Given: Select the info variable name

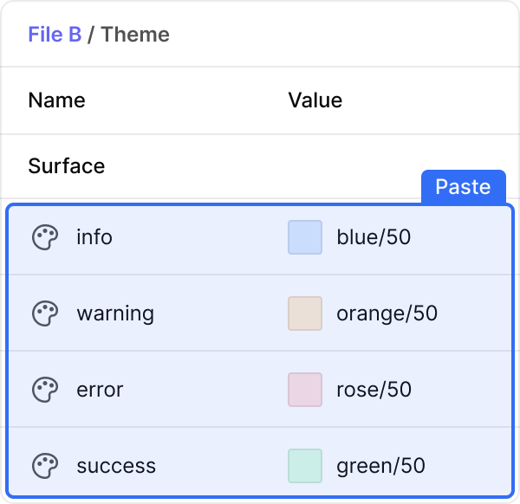Looking at the screenshot, I should click(94, 237).
